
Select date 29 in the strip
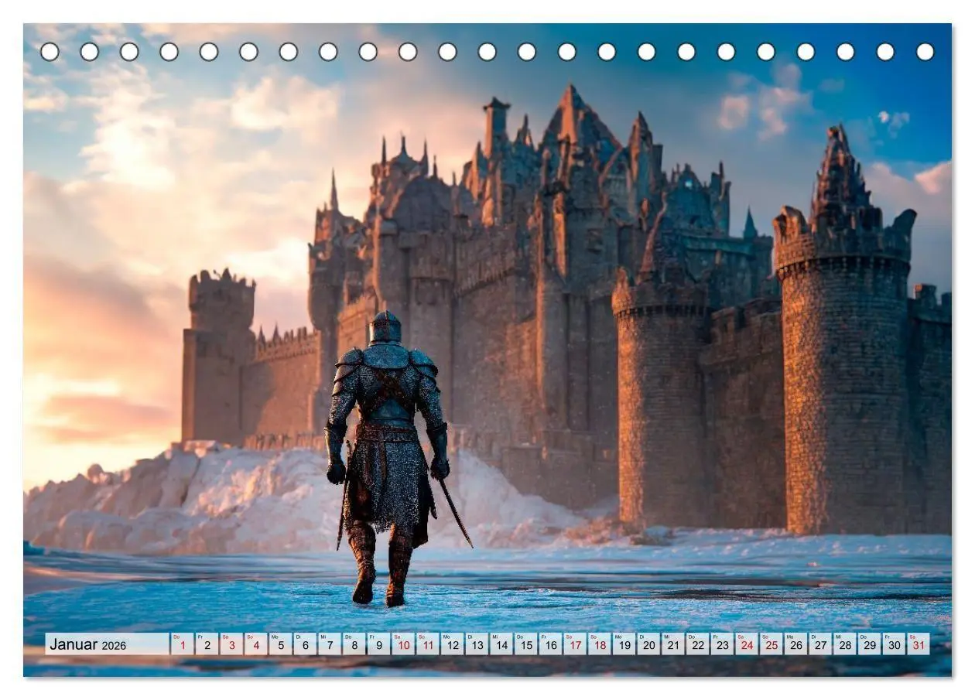(869, 644)
